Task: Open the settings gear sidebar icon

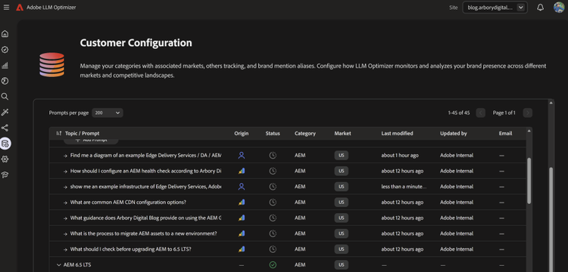Action: [5, 159]
